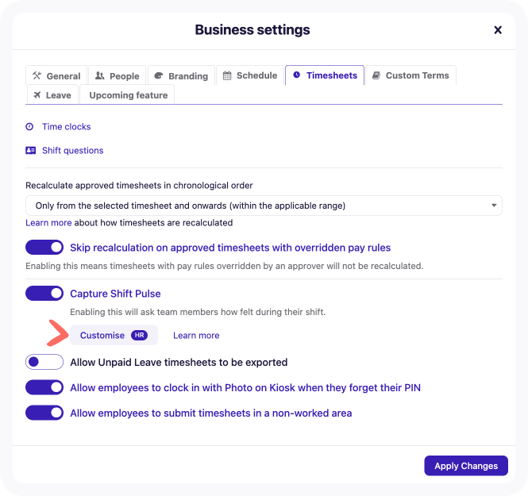Click the calendar icon on Schedule tab

click(227, 75)
